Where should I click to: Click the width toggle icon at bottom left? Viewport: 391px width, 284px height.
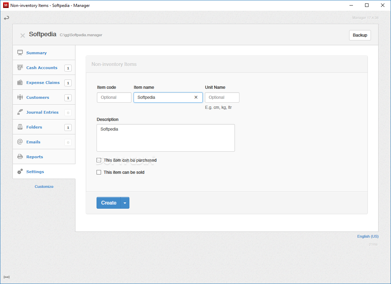pyautogui.click(x=7, y=277)
